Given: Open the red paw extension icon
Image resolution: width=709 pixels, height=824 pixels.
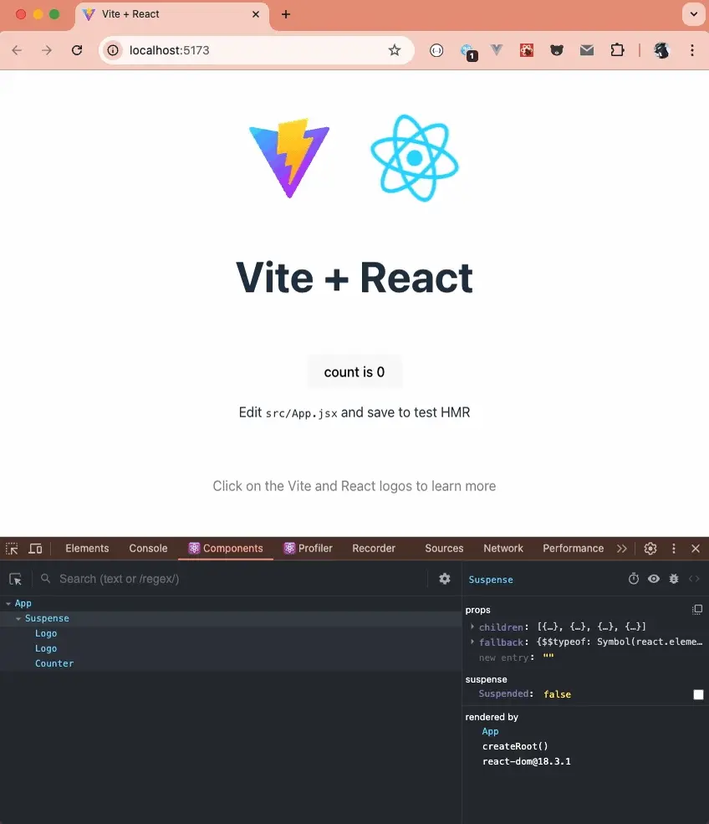Looking at the screenshot, I should [x=526, y=50].
